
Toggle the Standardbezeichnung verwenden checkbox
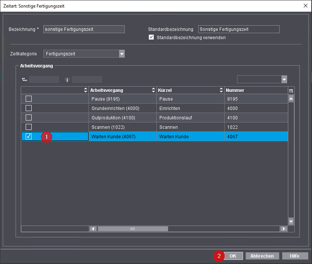(x=151, y=37)
